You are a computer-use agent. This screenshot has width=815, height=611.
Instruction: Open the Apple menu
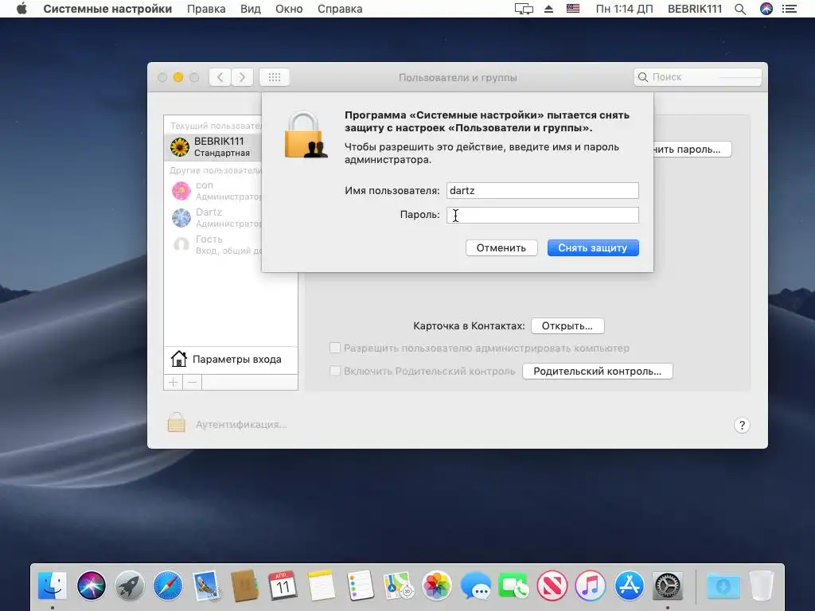click(21, 9)
